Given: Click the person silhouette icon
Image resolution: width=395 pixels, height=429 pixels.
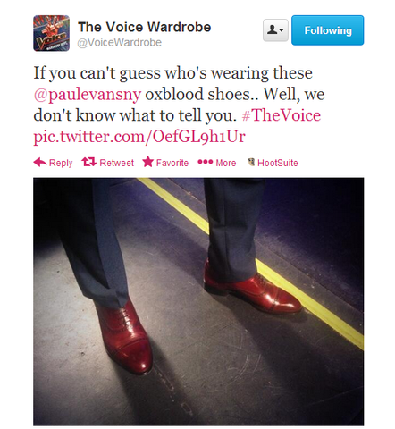Looking at the screenshot, I should (272, 29).
